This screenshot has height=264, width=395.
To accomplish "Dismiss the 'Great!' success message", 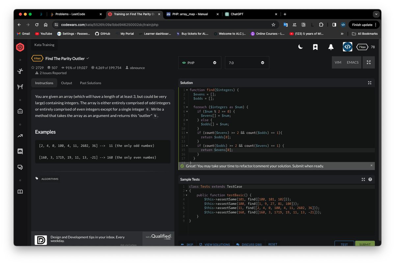I will 371,165.
